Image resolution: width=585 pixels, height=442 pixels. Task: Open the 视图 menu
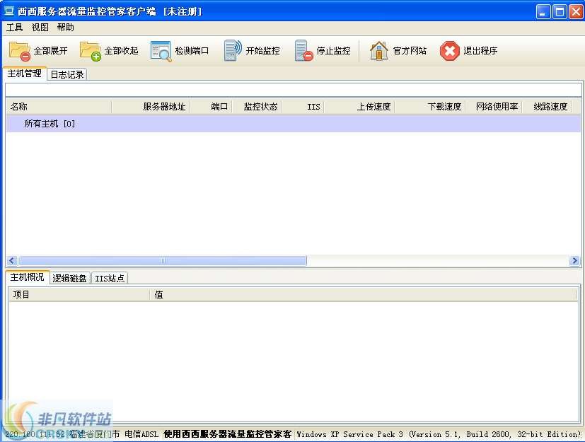tap(40, 28)
